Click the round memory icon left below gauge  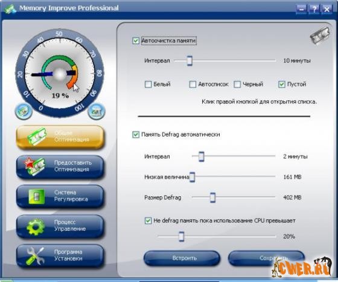tap(24, 111)
